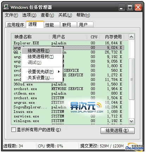Maximize the Task Manager window
The height and width of the screenshot is (153, 146).
(130, 7)
